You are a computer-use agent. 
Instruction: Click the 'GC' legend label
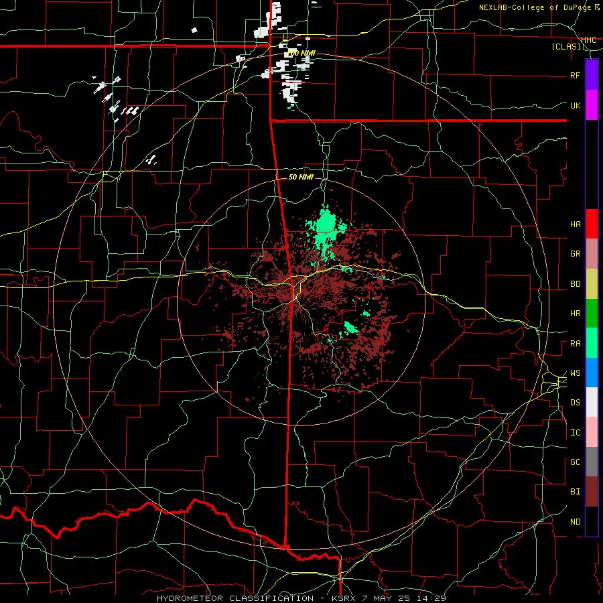pyautogui.click(x=575, y=462)
